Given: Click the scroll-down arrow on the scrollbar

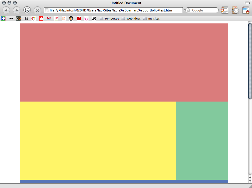Looking at the screenshot, I should [250, 181].
